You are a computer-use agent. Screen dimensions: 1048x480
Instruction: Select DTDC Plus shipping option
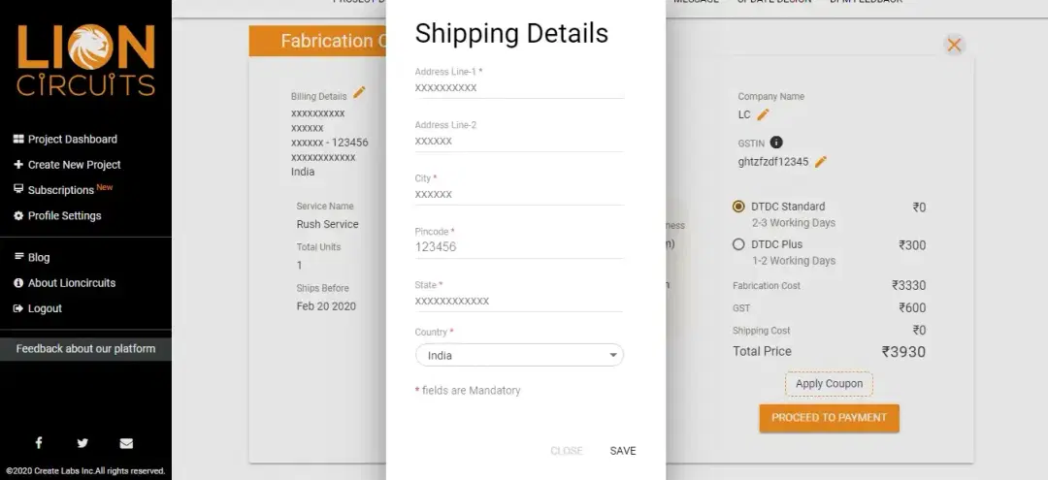[738, 244]
